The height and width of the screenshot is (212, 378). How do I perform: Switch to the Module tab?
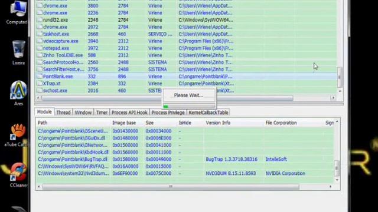tap(44, 112)
